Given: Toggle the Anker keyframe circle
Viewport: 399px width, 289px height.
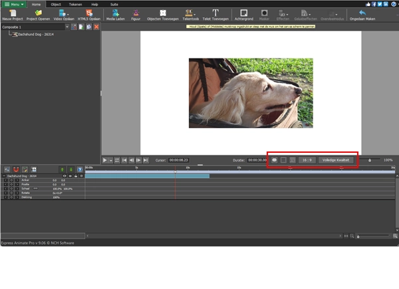Looking at the screenshot, I should coord(11,180).
